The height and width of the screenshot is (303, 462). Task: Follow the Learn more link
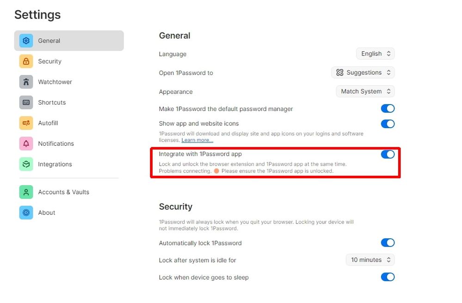coord(197,140)
